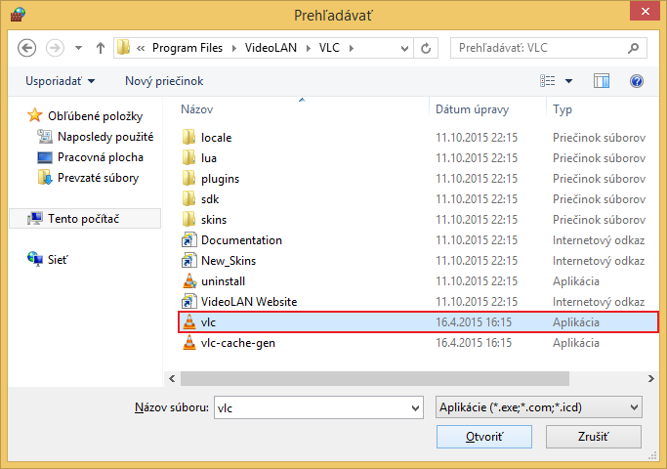This screenshot has width=667, height=469.
Task: Click Program Files in the address path
Action: [x=188, y=48]
